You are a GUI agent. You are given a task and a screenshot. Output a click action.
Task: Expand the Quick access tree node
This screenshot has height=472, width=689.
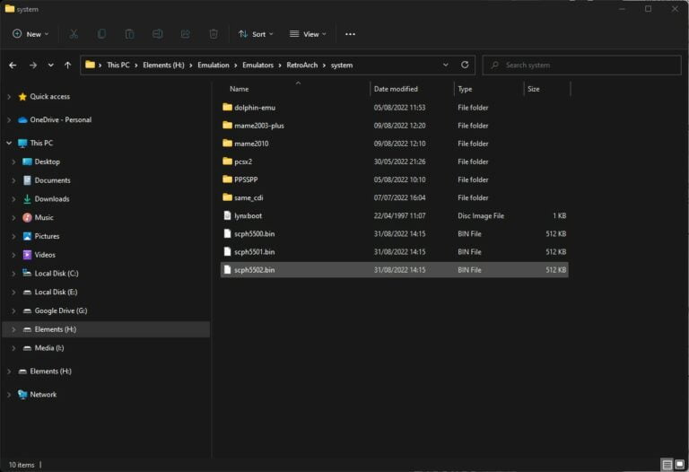coord(8,97)
